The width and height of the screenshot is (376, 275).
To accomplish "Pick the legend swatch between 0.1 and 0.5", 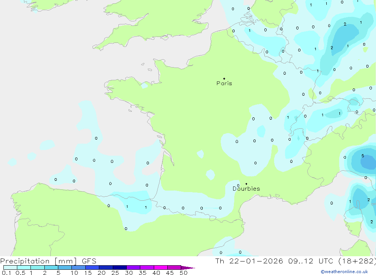I will [10, 267].
